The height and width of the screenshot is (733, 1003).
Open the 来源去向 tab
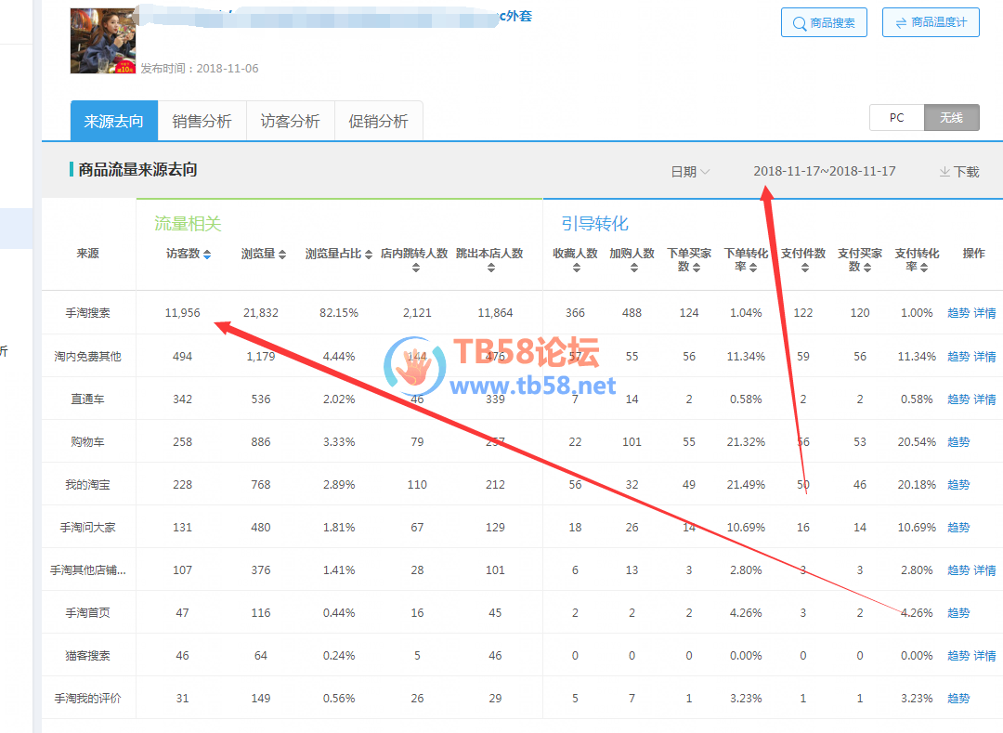tap(114, 121)
